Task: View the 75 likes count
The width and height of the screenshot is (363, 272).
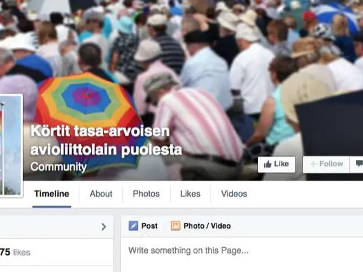Action: [x=15, y=252]
